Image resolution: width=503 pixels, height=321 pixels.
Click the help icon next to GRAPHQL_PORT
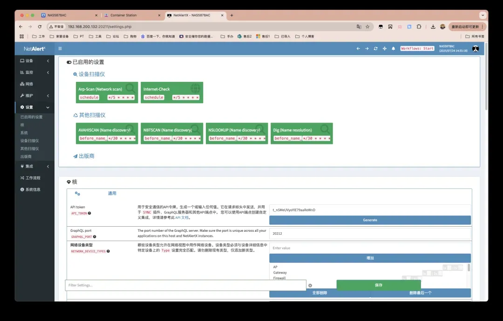pyautogui.click(x=93, y=236)
